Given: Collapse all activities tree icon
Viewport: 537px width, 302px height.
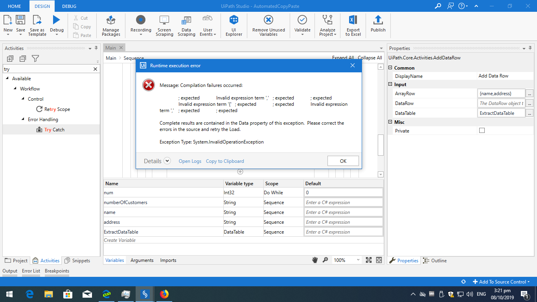Looking at the screenshot, I should click(23, 59).
